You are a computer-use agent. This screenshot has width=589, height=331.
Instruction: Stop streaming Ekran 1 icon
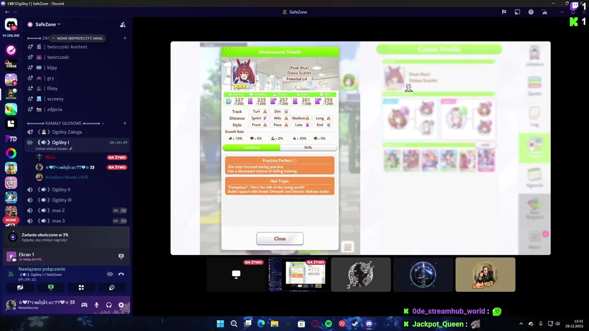coord(121,256)
